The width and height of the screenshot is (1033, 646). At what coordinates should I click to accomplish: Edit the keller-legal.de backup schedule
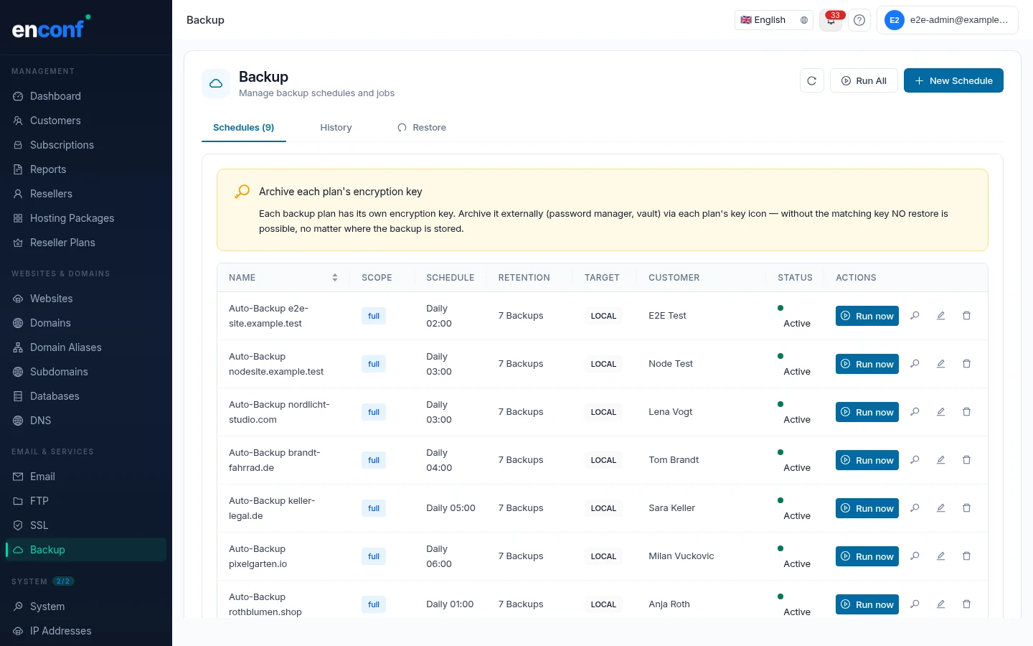click(940, 508)
